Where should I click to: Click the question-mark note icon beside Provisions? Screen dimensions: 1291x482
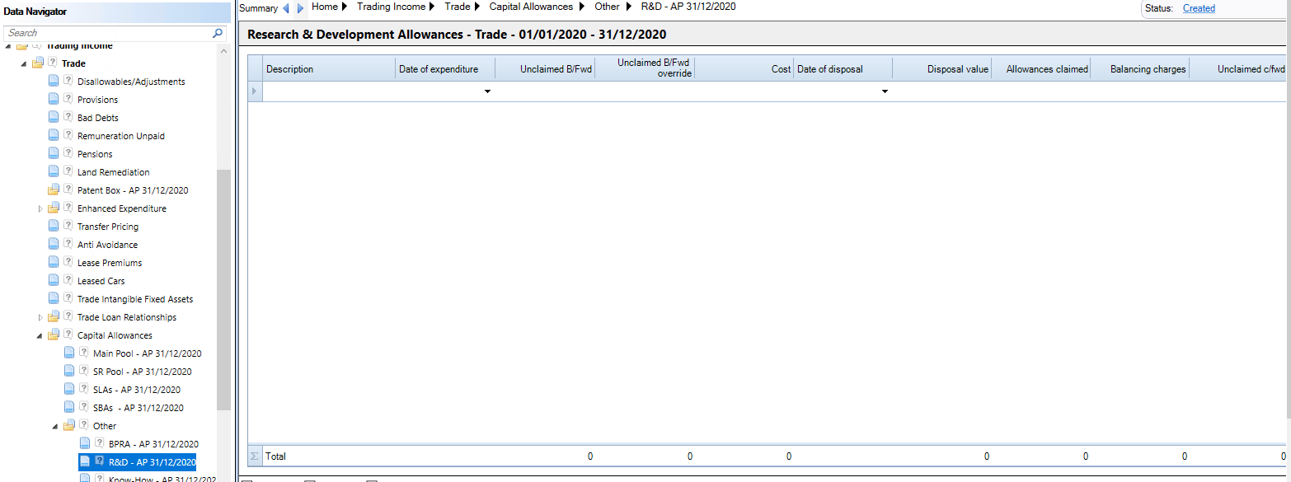coord(68,99)
